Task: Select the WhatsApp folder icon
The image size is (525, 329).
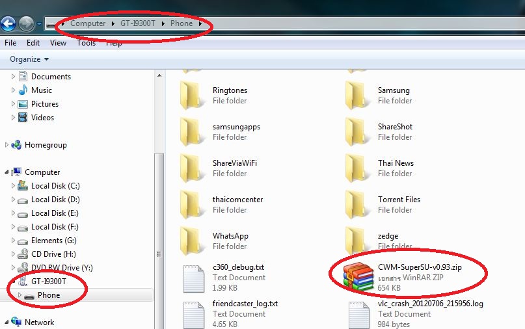Action: (x=191, y=241)
